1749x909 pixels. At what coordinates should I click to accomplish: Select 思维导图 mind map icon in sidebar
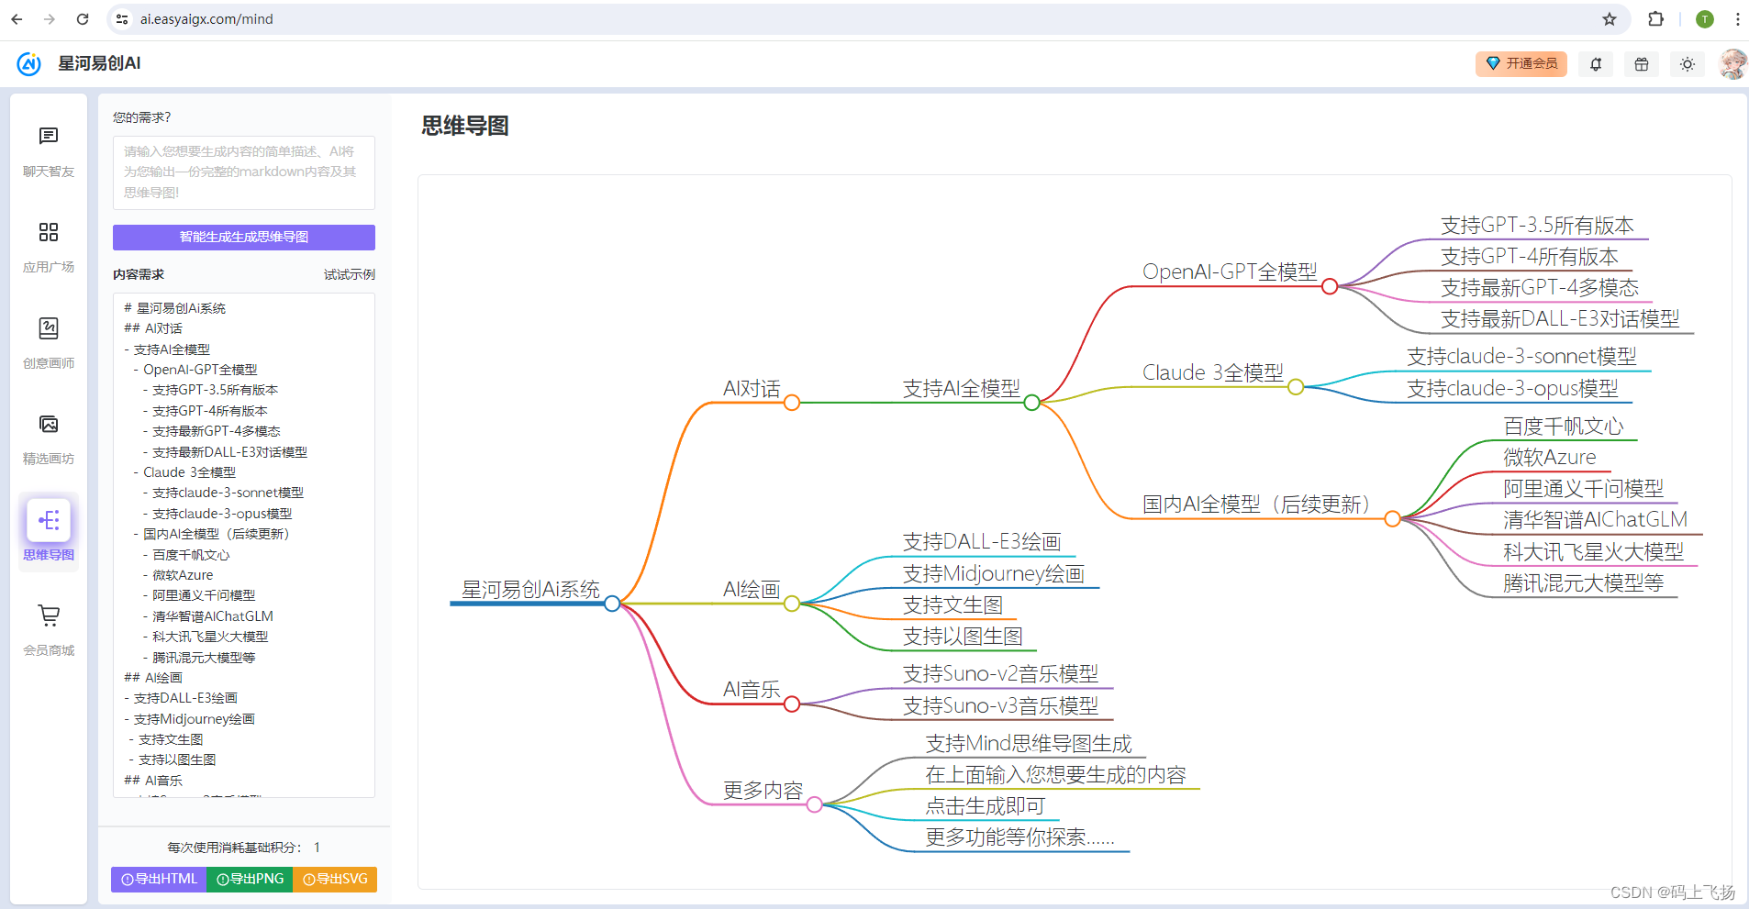pos(49,521)
